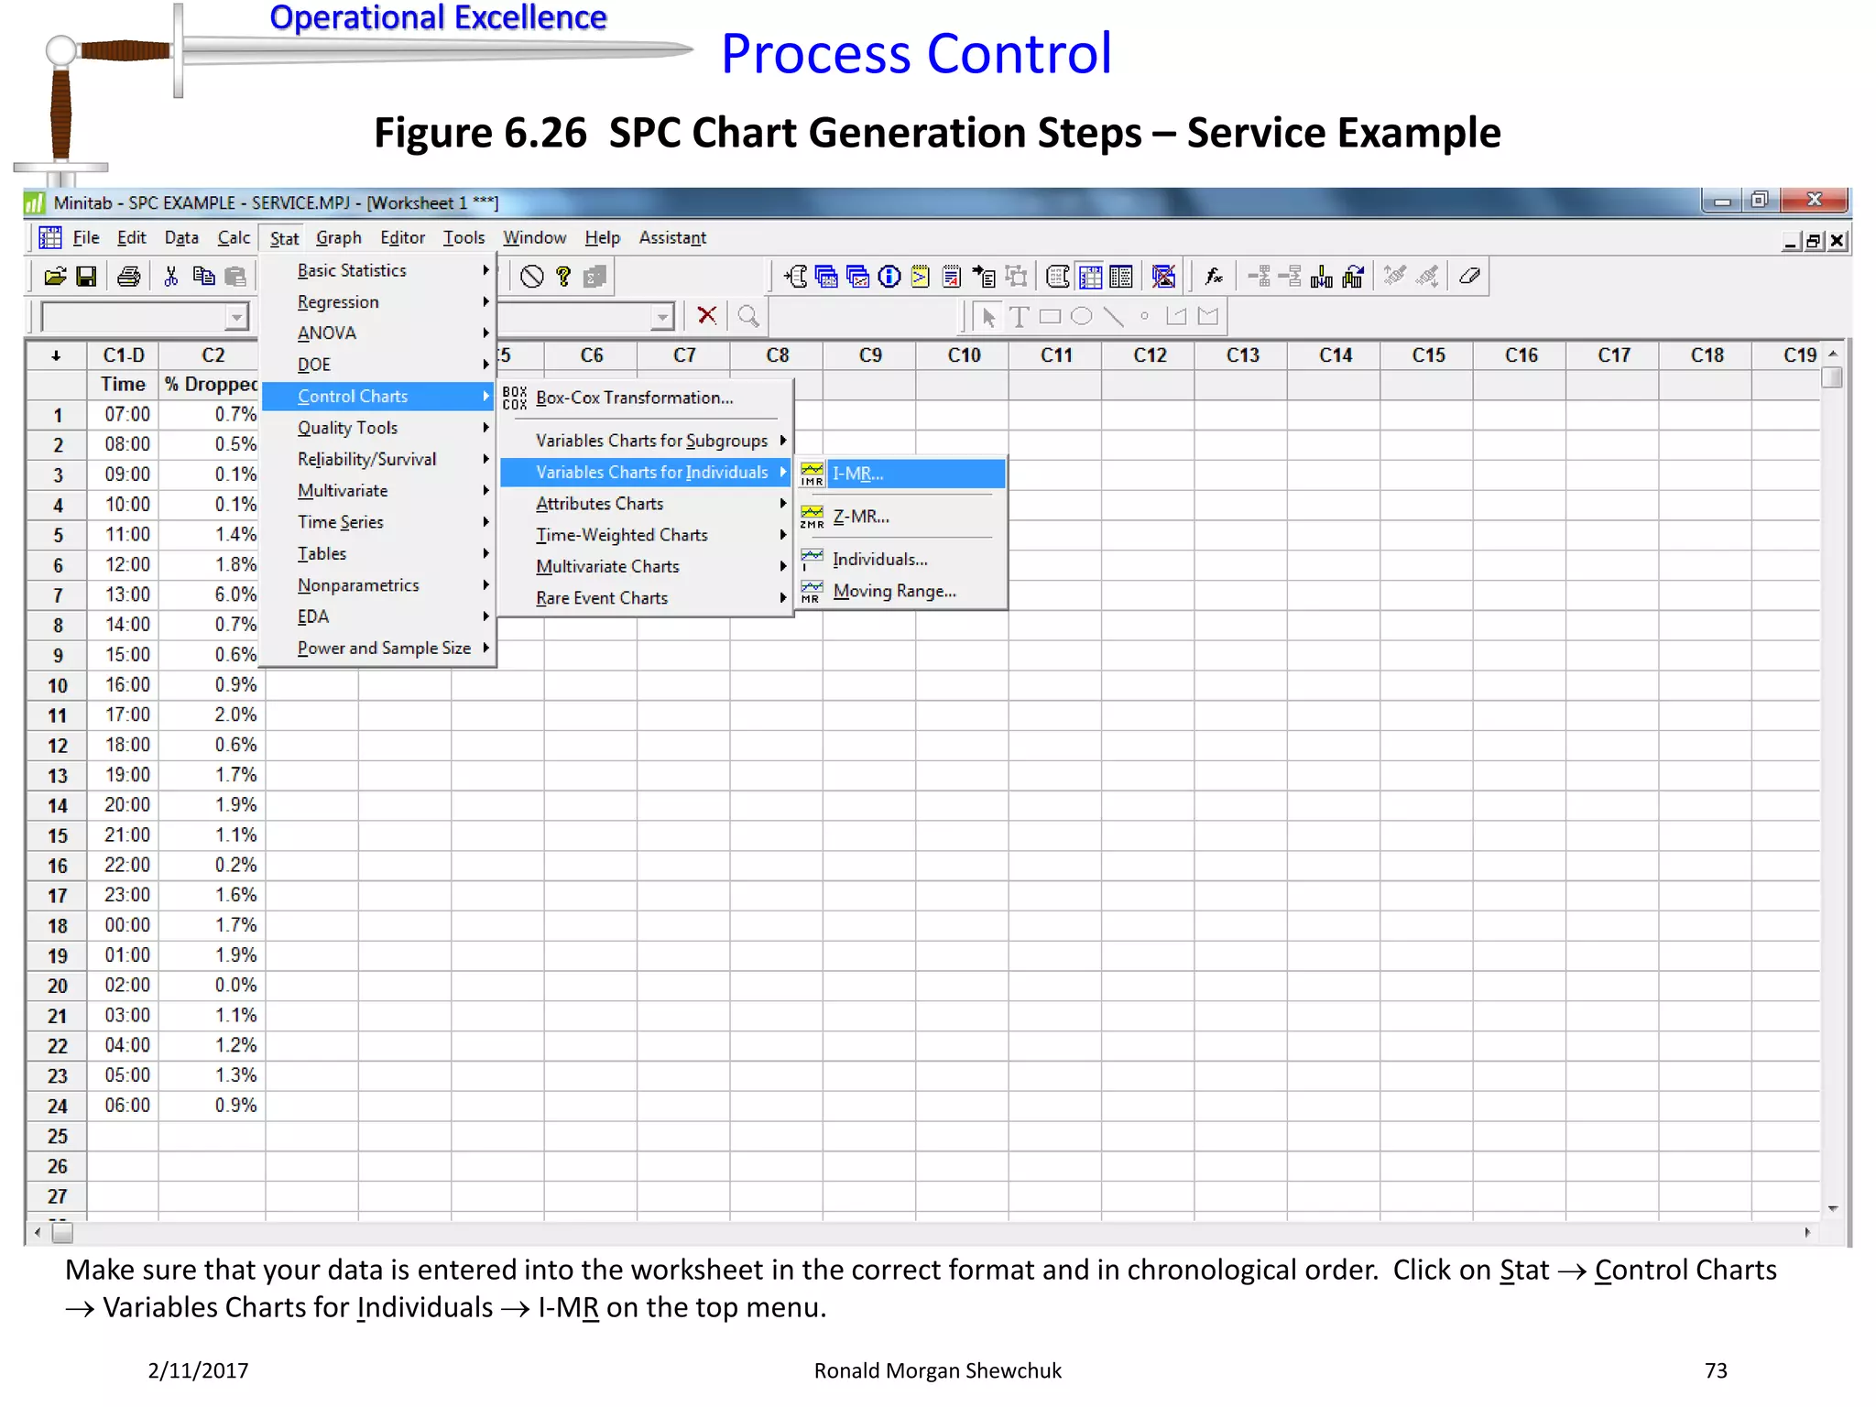Viewport: 1876px width, 1407px height.
Task: Select the ANOVA entry in Stat menu
Action: click(x=379, y=333)
